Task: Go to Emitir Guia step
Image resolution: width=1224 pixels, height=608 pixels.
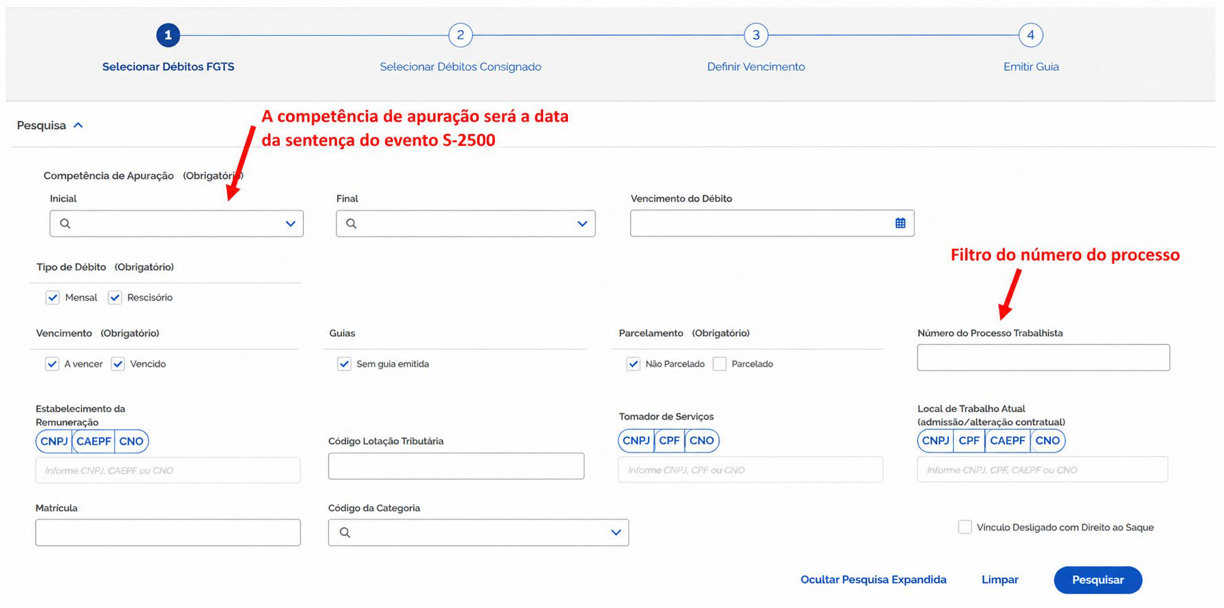Action: click(x=1031, y=67)
